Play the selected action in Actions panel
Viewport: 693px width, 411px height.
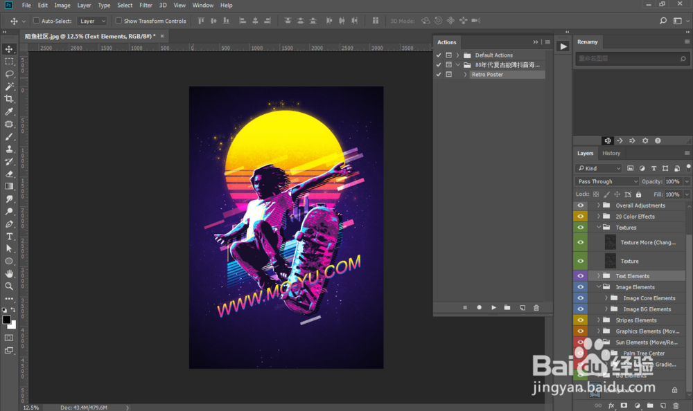point(493,308)
